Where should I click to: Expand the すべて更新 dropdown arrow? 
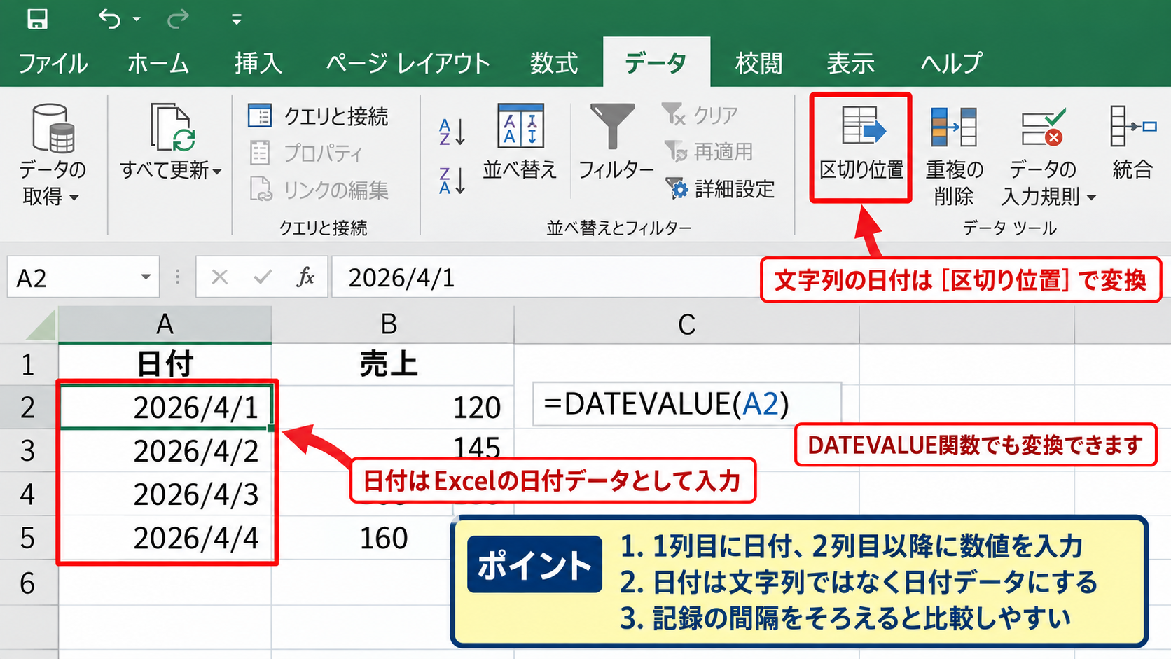217,171
